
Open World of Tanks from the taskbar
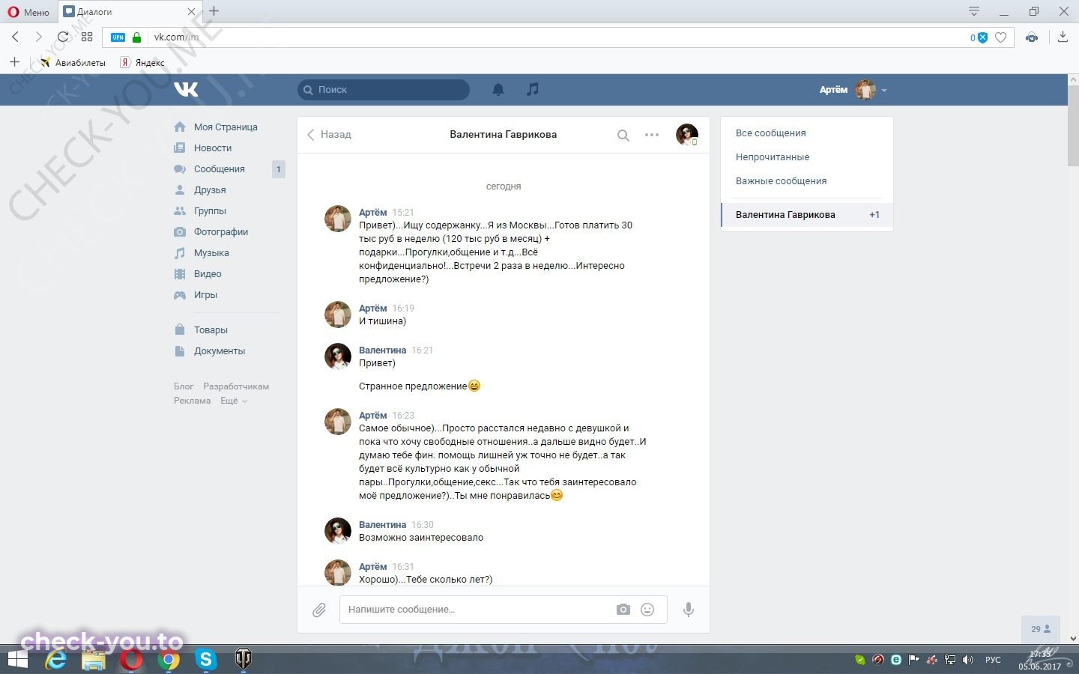click(x=243, y=660)
